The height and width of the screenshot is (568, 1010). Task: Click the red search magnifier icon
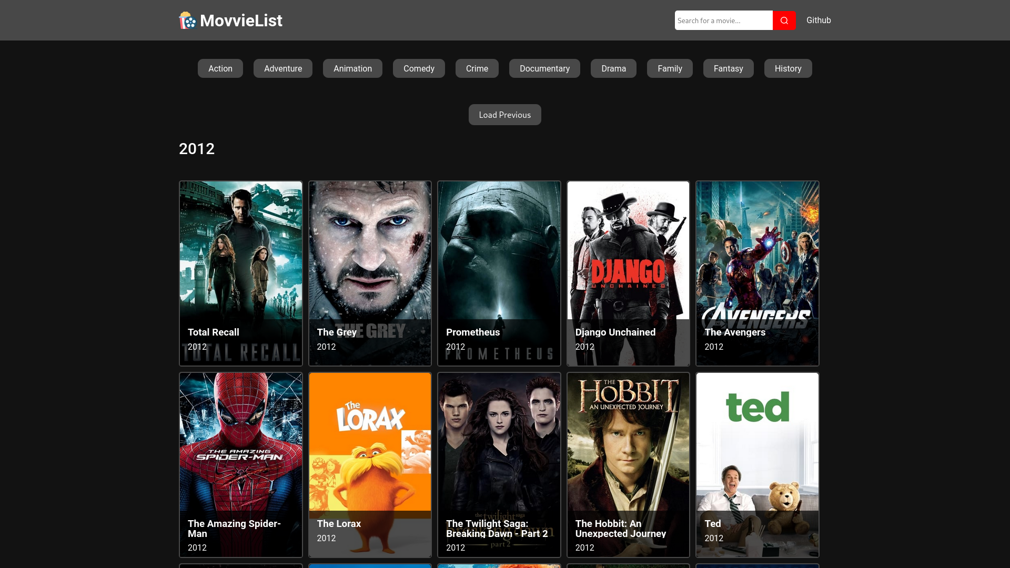(784, 21)
